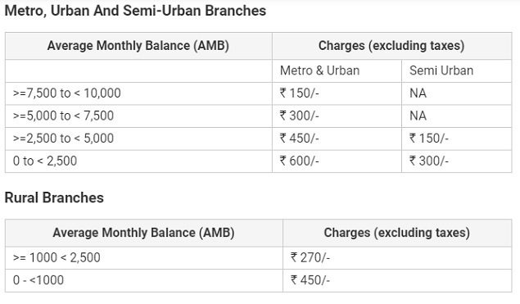This screenshot has width=520, height=304.
Task: Select the Rural Branches heading
Action: 54,197
